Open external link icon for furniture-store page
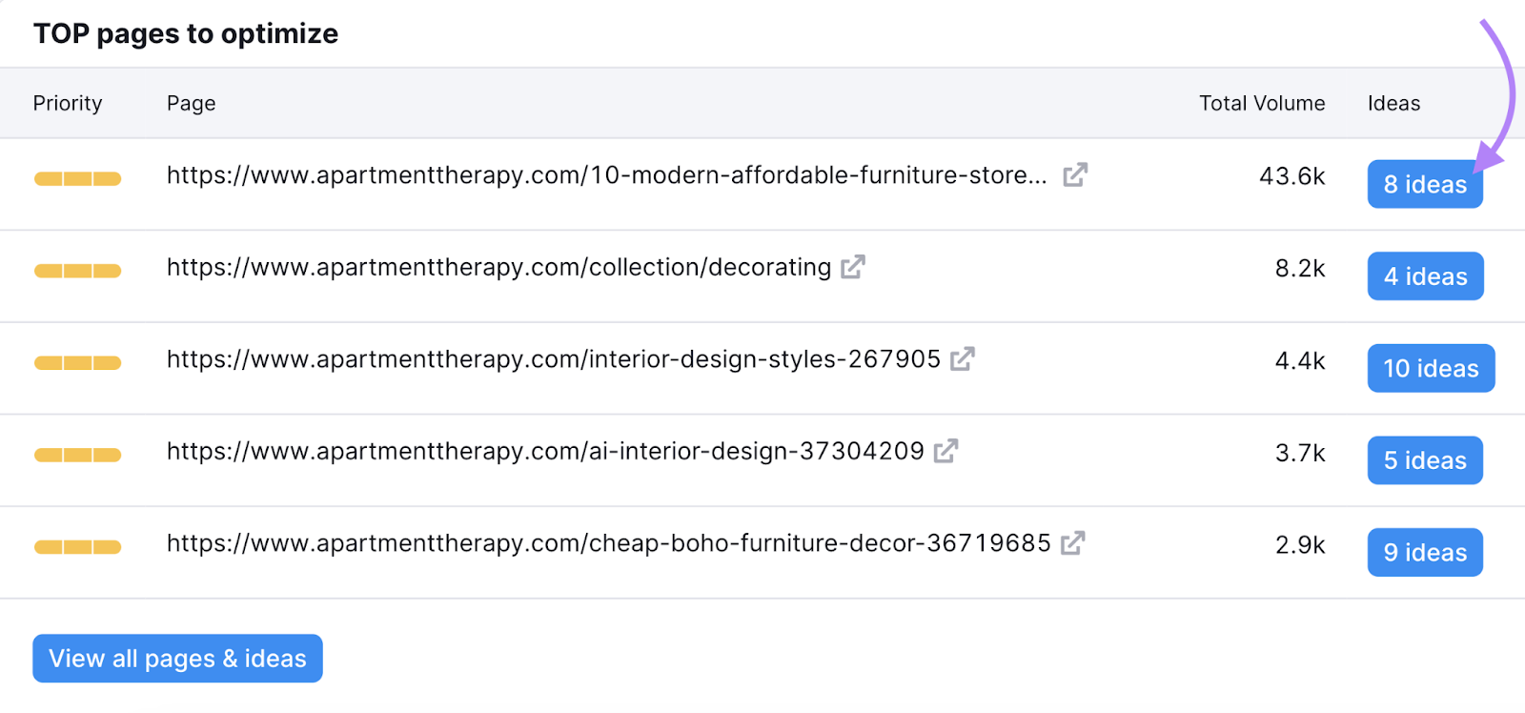1525x713 pixels. pos(1075,175)
